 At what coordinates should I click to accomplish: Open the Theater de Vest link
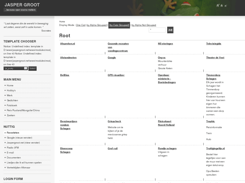pos(215,58)
